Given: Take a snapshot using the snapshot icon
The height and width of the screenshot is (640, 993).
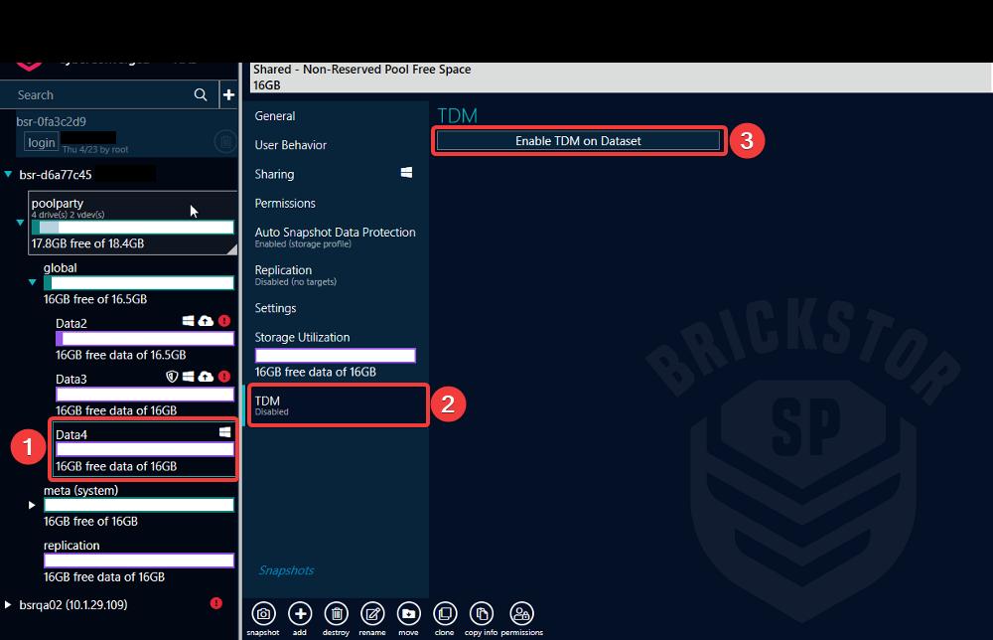Looking at the screenshot, I should (x=262, y=614).
